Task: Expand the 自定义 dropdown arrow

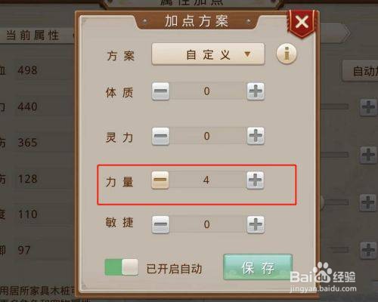Action: 247,54
